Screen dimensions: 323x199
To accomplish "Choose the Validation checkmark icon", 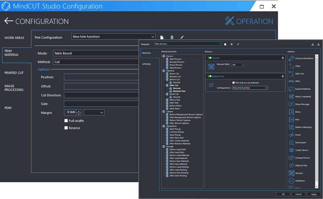I will (x=291, y=181).
